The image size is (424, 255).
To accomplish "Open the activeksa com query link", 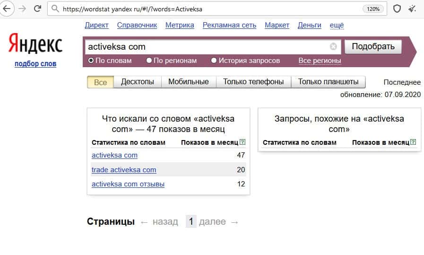I will (x=114, y=155).
